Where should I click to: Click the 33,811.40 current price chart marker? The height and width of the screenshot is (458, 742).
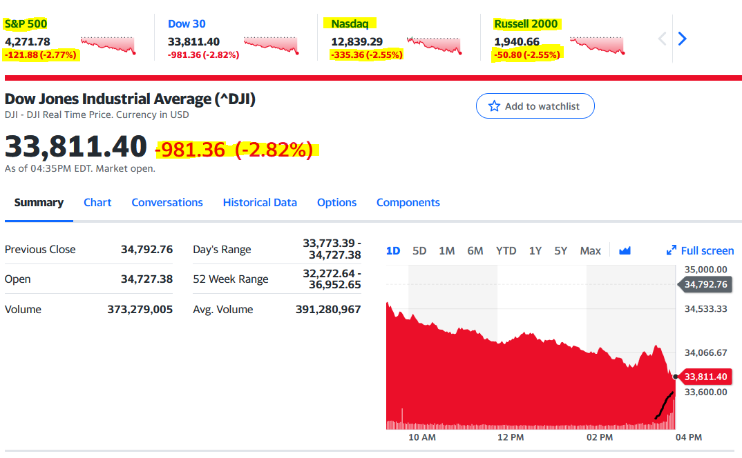(x=705, y=377)
